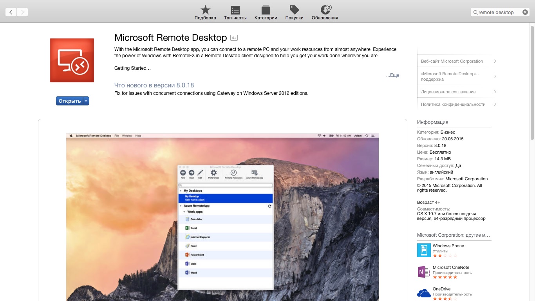Image resolution: width=535 pixels, height=301 pixels.
Task: Open the Лицензионное соглашение link
Action: pyautogui.click(x=448, y=92)
